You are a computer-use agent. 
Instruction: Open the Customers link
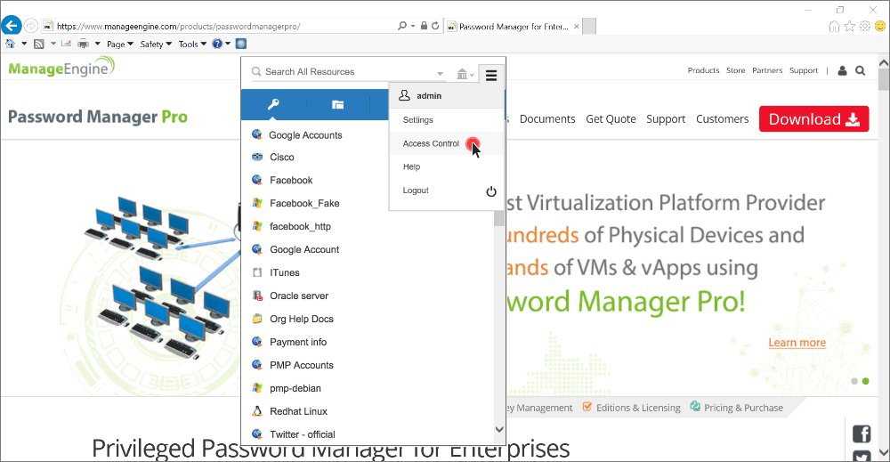click(x=723, y=119)
